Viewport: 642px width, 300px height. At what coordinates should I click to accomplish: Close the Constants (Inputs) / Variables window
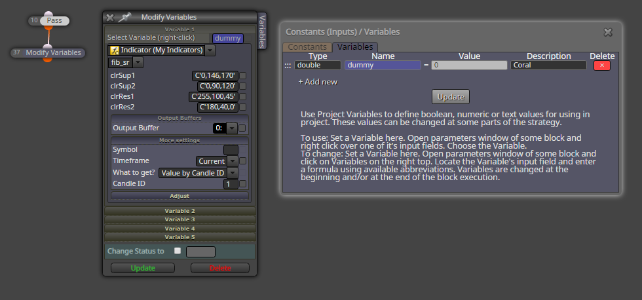pos(608,32)
